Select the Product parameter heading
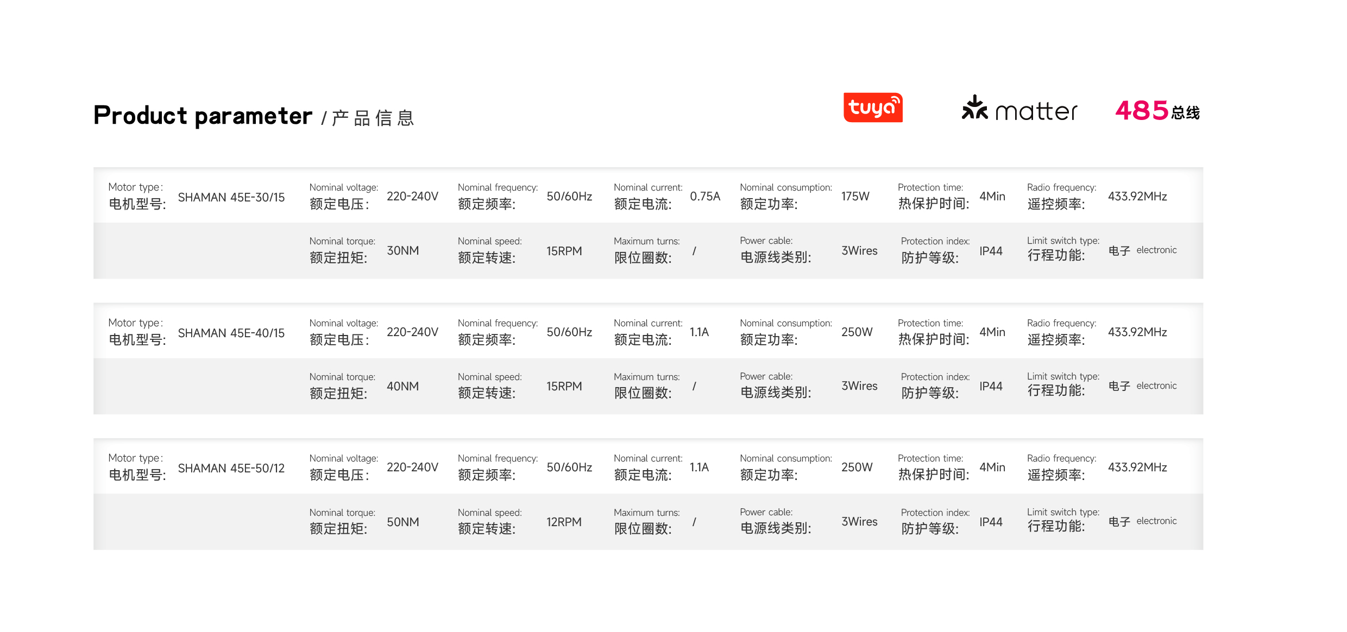Screen dimensions: 1347x632 coord(203,116)
